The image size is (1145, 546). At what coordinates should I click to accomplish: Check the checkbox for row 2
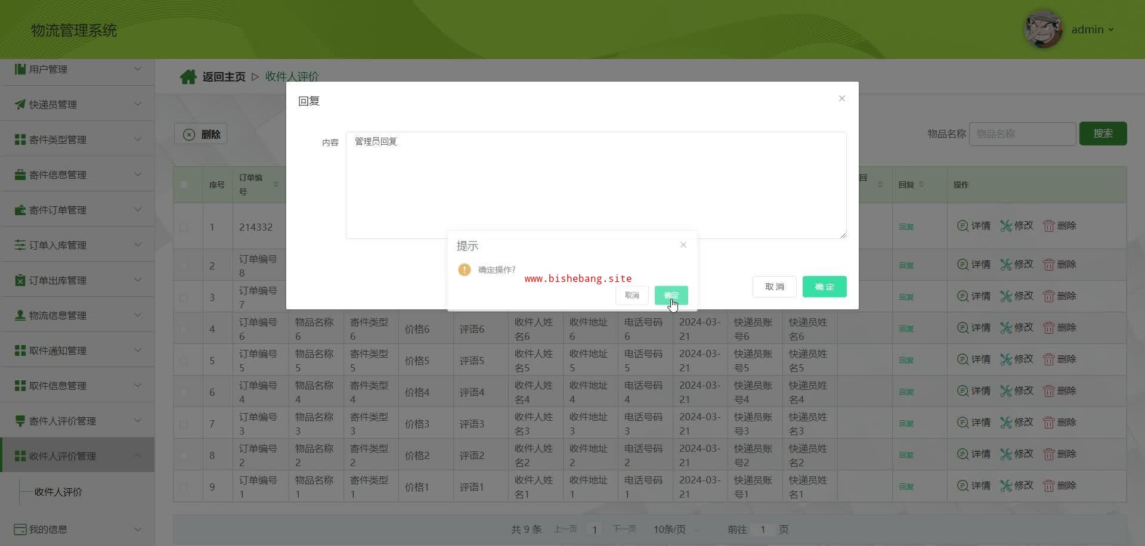(184, 266)
